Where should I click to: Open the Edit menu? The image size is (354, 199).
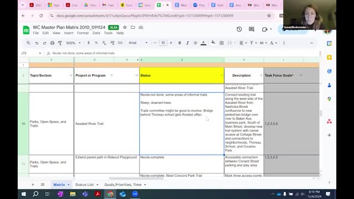45,33
